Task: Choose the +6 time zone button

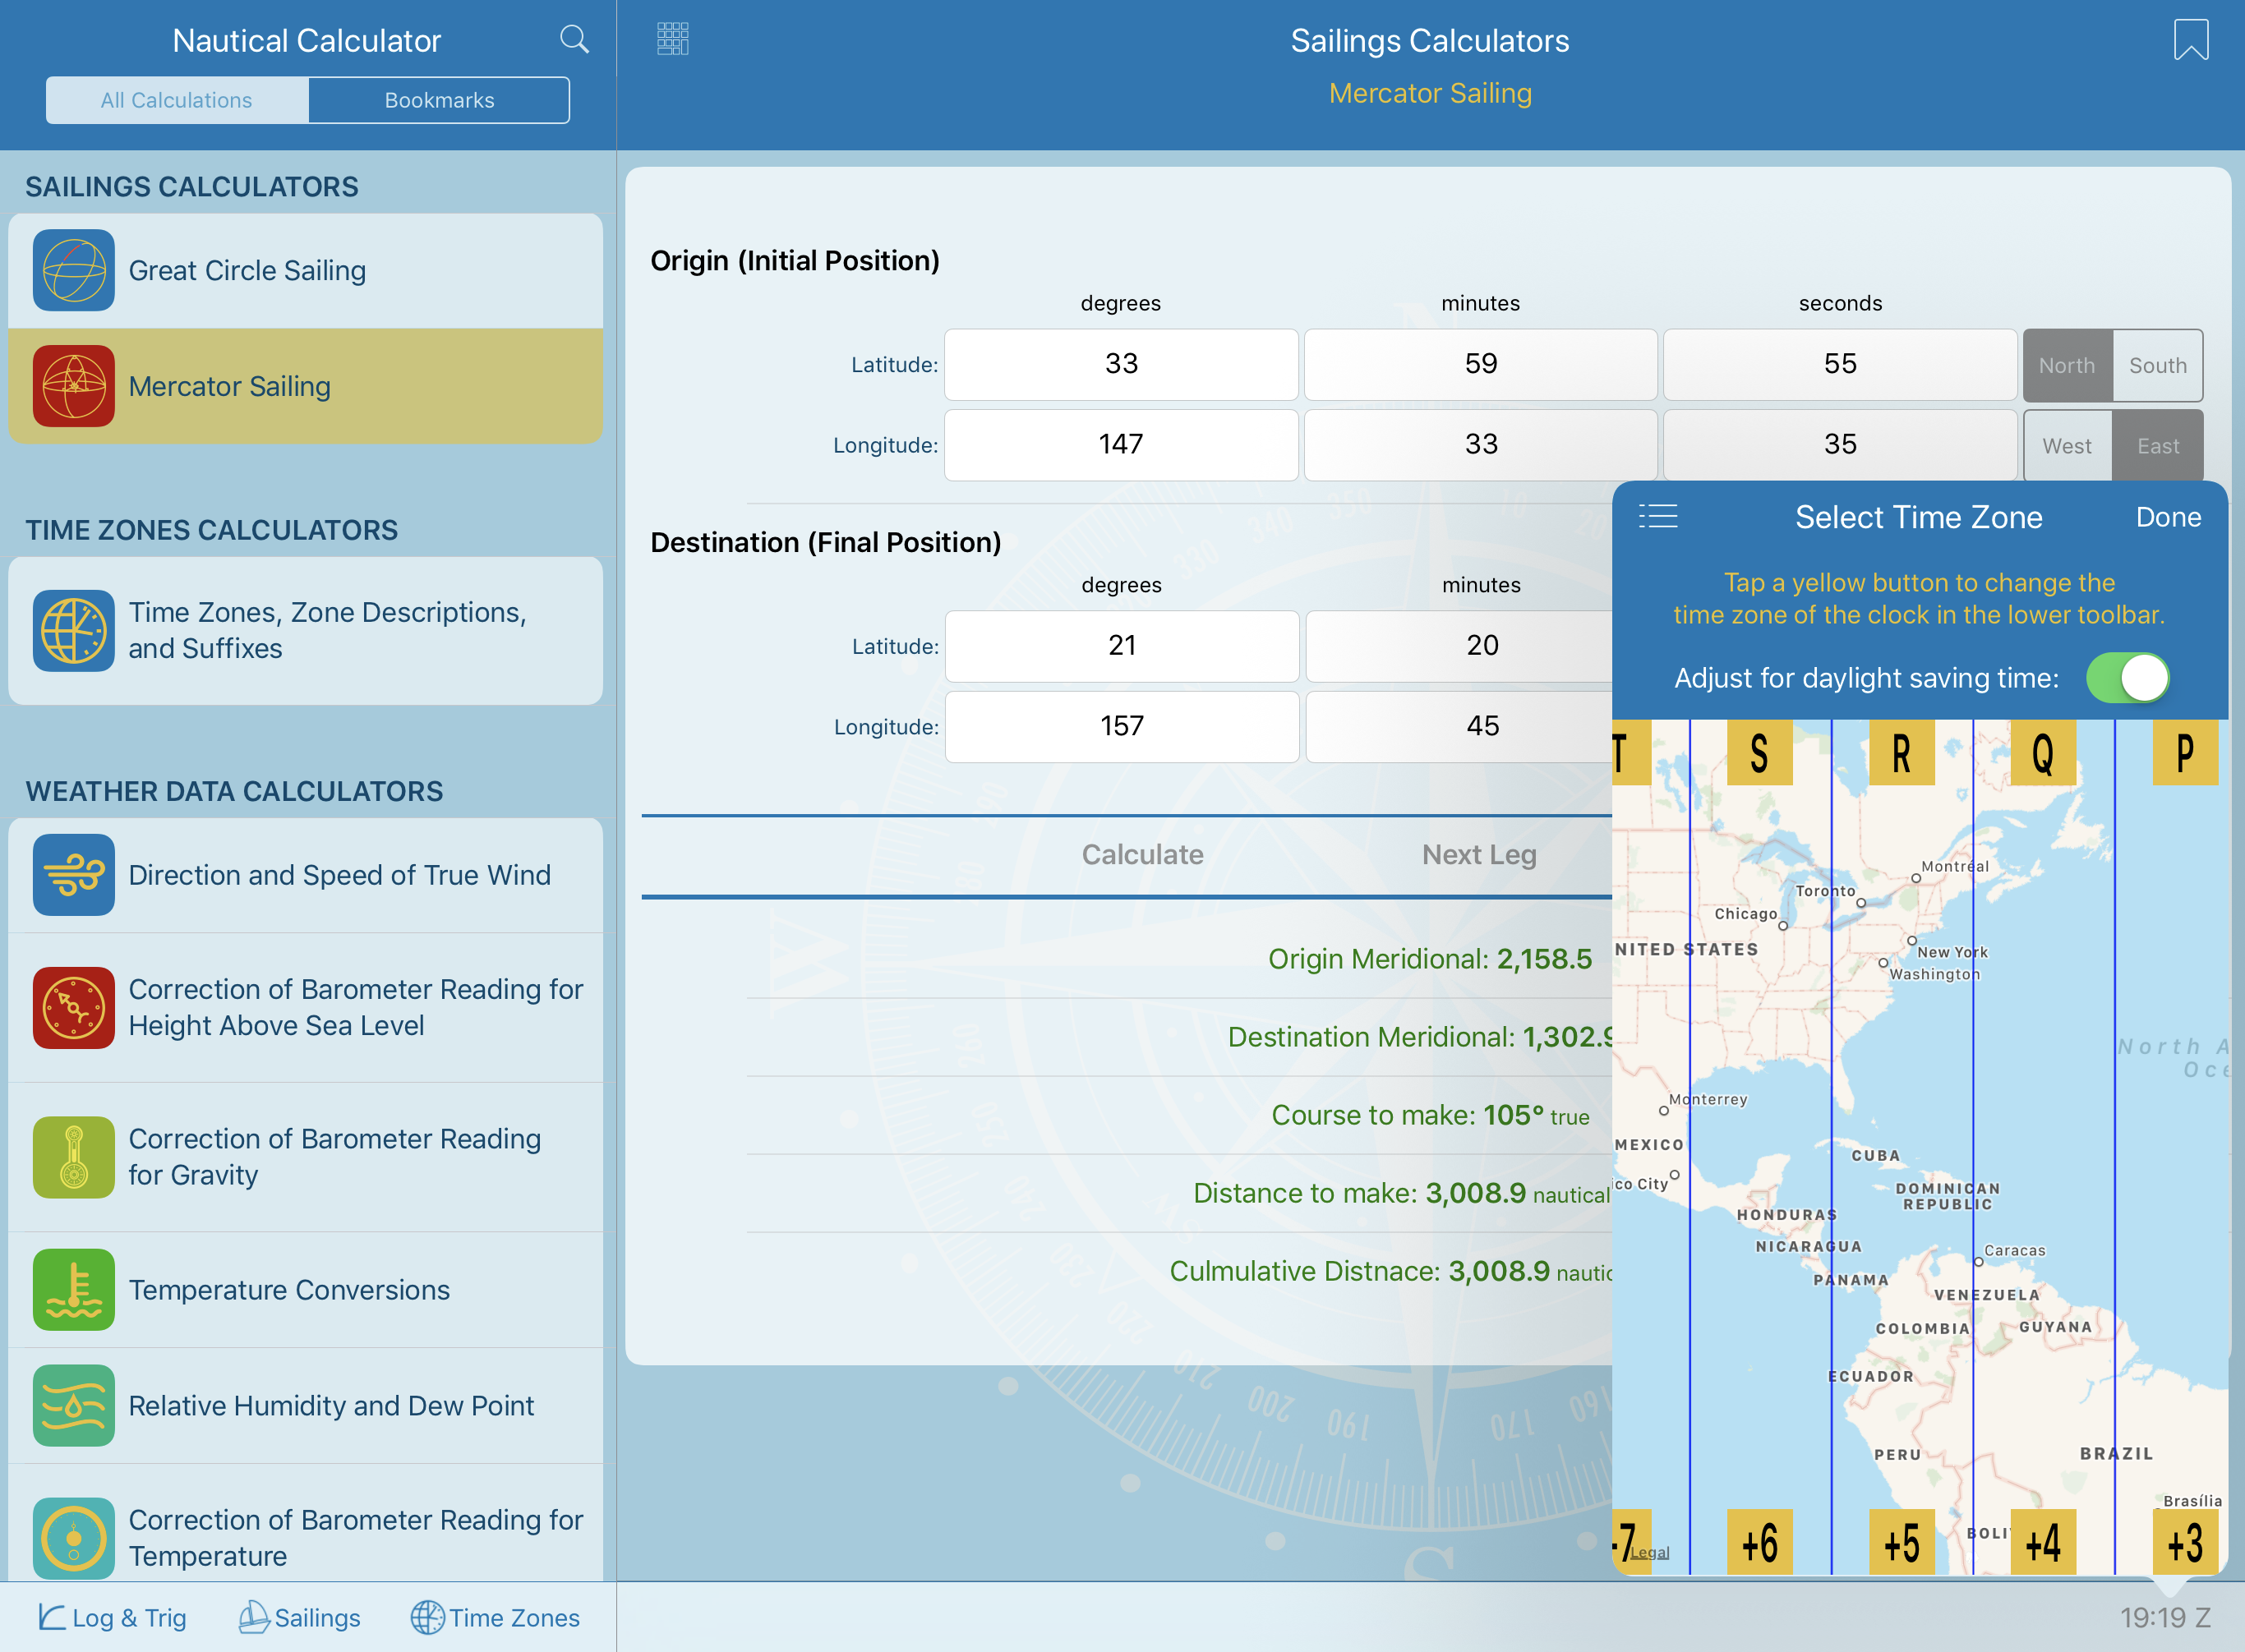Action: (x=1760, y=1542)
